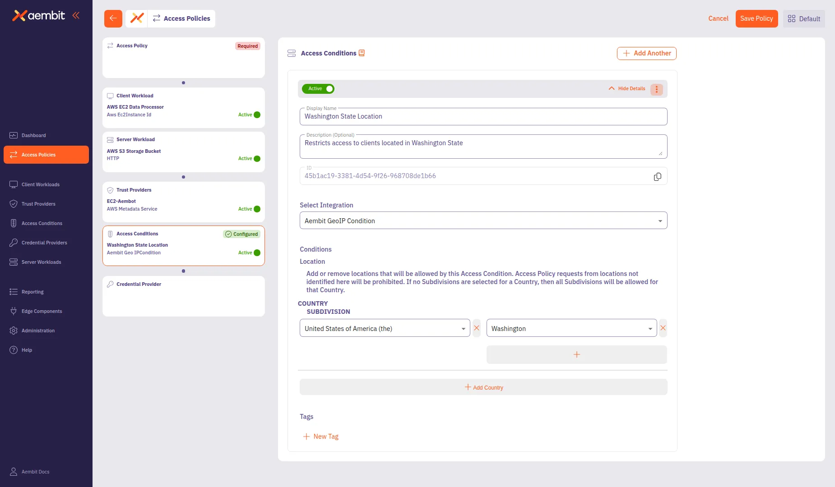This screenshot has width=835, height=487.
Task: Copy the condition ID to clipboard
Action: (x=657, y=177)
